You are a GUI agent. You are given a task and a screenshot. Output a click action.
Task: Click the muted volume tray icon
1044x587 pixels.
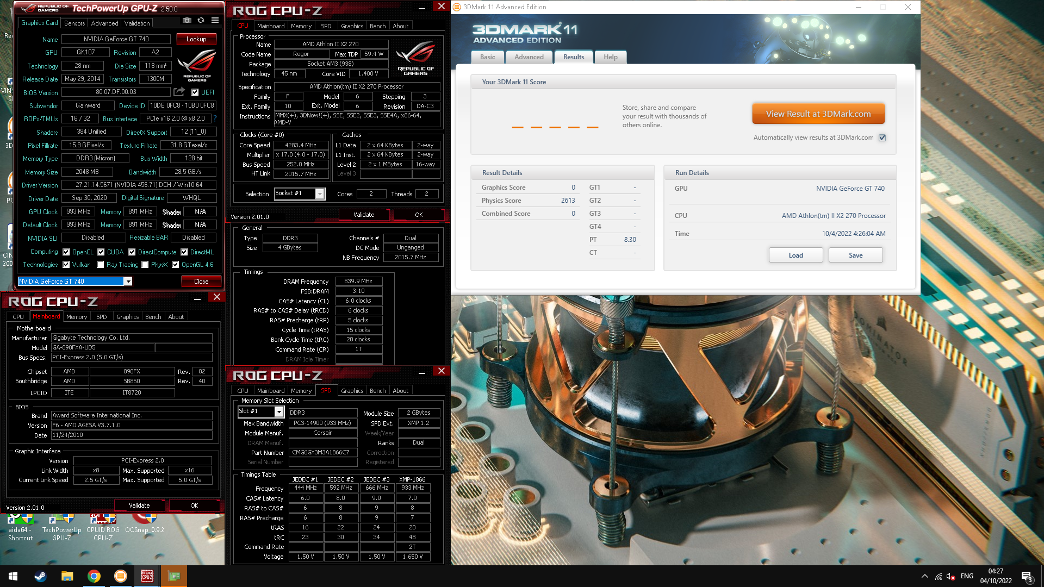pyautogui.click(x=951, y=576)
